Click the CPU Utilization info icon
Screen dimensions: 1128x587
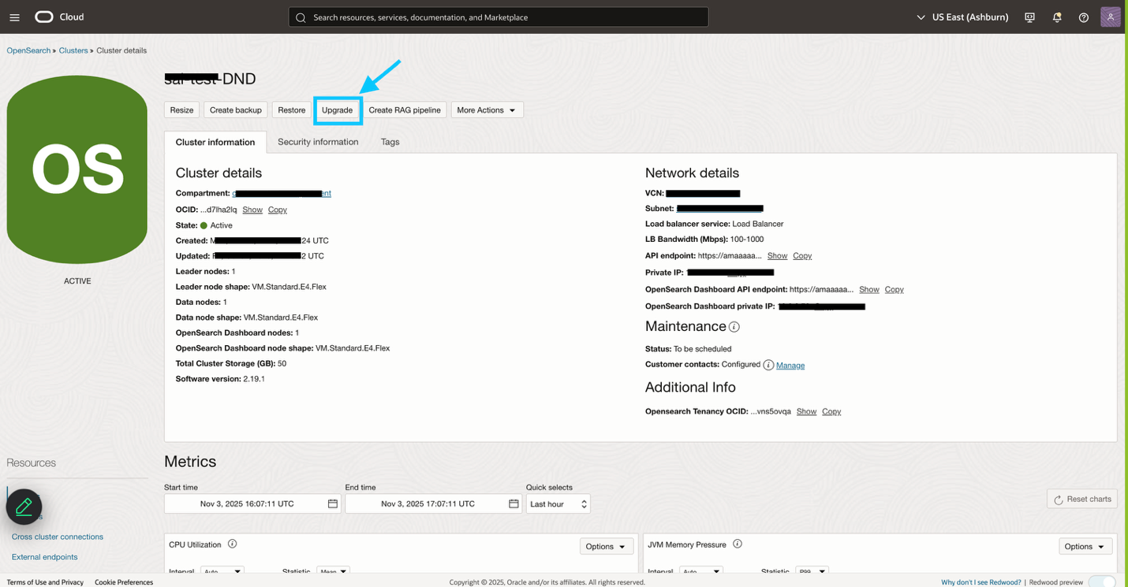pyautogui.click(x=232, y=544)
